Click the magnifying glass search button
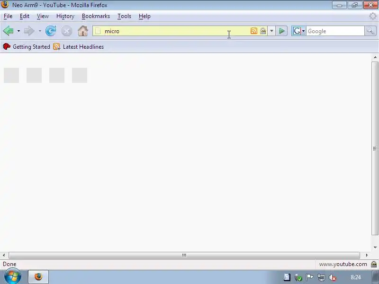379x284 pixels. 370,31
